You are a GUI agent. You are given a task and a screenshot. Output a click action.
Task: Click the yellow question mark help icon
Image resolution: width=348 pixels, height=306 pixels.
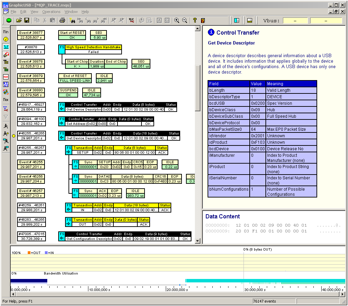click(x=195, y=21)
